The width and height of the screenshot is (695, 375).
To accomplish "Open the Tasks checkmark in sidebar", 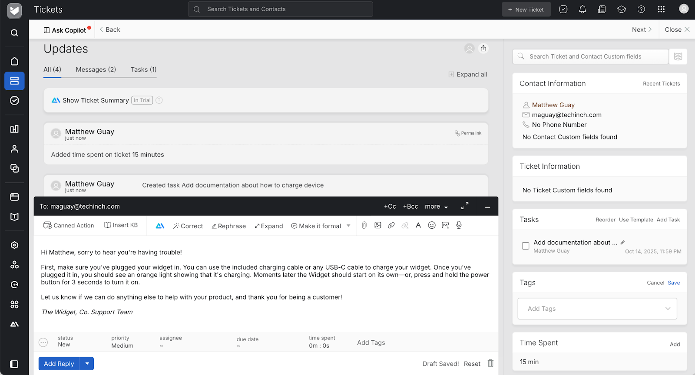I will click(14, 101).
